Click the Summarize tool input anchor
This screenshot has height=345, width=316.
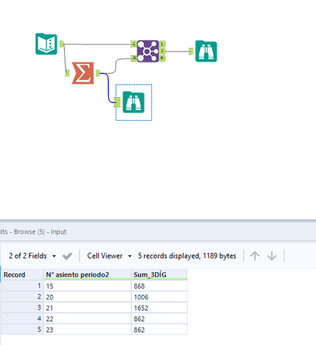pos(67,73)
